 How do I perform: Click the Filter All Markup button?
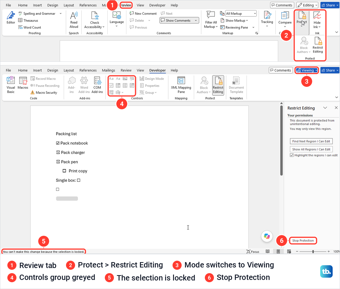tap(211, 20)
